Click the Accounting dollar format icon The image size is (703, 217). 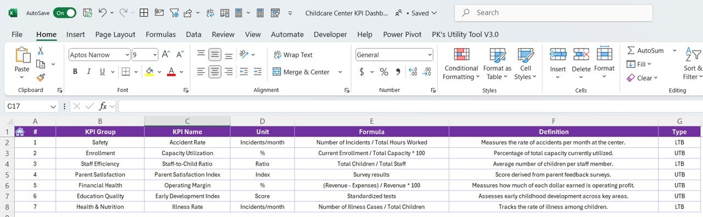(x=361, y=72)
